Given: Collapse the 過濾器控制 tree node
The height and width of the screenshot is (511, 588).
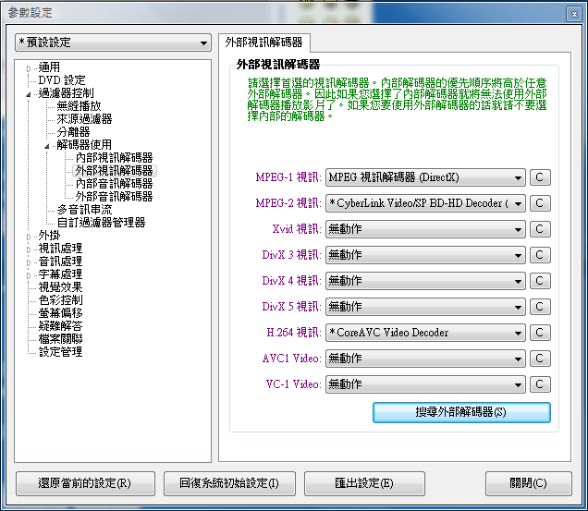Looking at the screenshot, I should tap(31, 94).
